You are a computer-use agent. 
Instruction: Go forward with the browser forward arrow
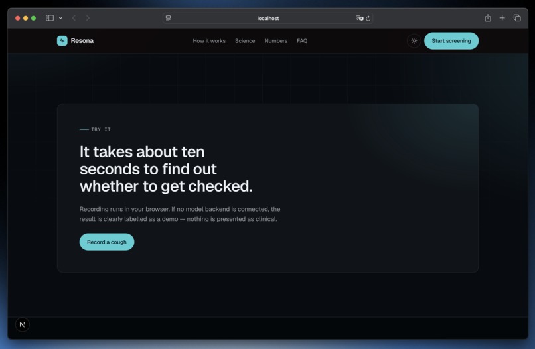pyautogui.click(x=88, y=18)
